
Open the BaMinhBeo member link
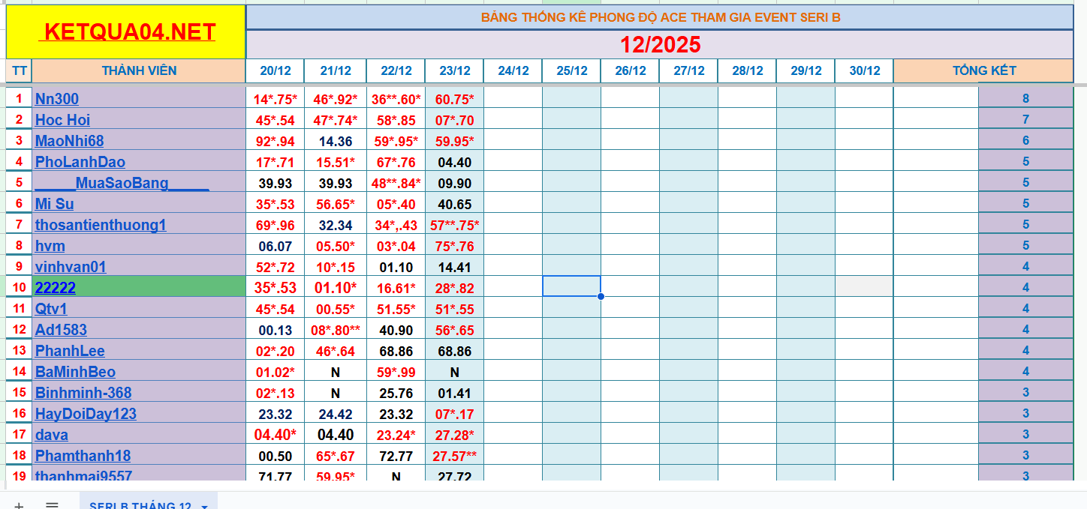tap(75, 372)
